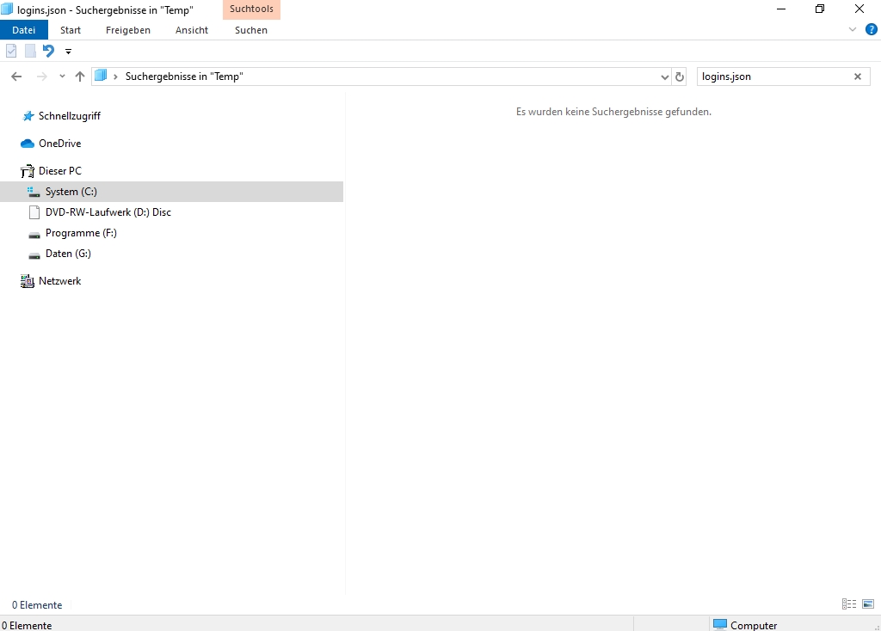
Task: Open Daten (G:) drive
Action: 68,254
